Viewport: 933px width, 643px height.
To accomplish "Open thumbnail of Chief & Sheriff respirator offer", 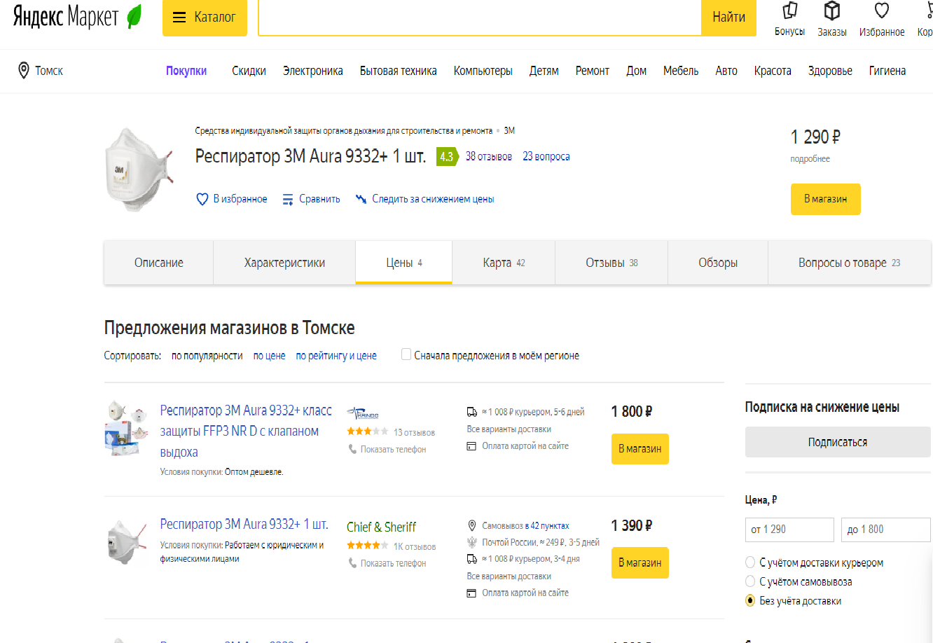I will (x=127, y=541).
